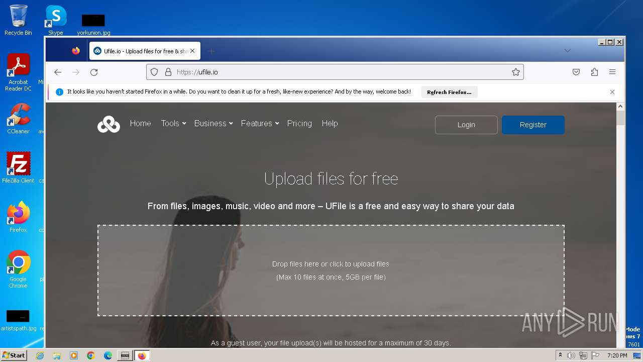Show hidden system tray icons
Viewport: 643px width, 362px height.
click(561, 355)
